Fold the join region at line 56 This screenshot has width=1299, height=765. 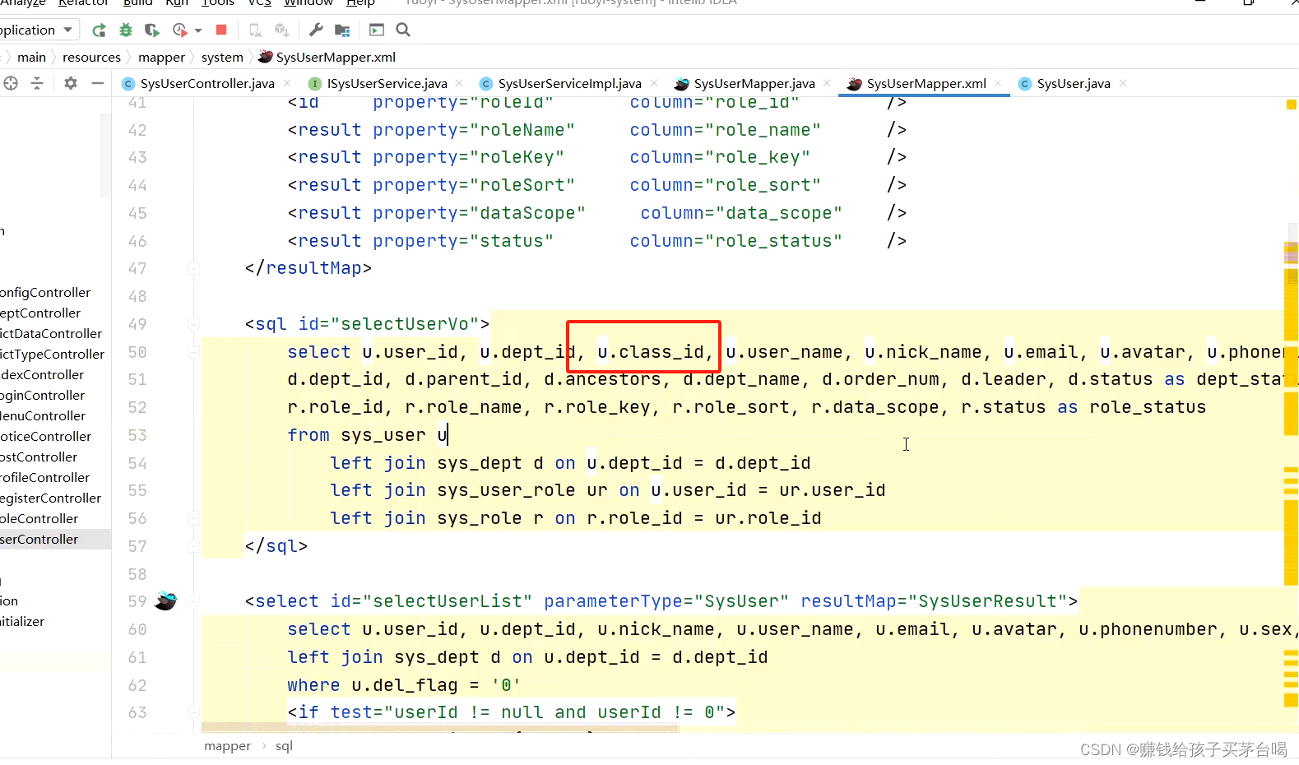tap(193, 518)
